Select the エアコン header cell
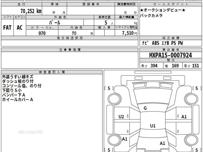 point(20,17)
